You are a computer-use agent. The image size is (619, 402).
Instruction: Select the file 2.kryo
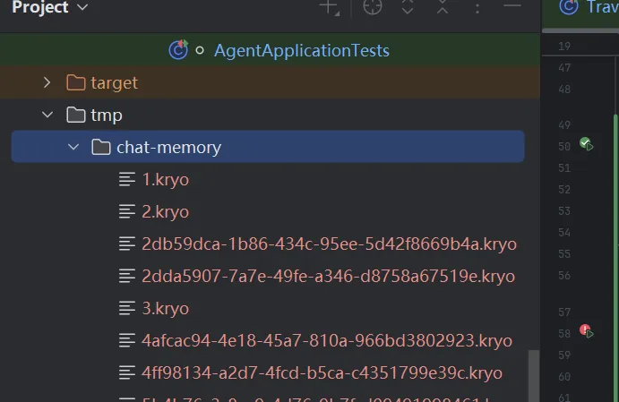coord(165,212)
